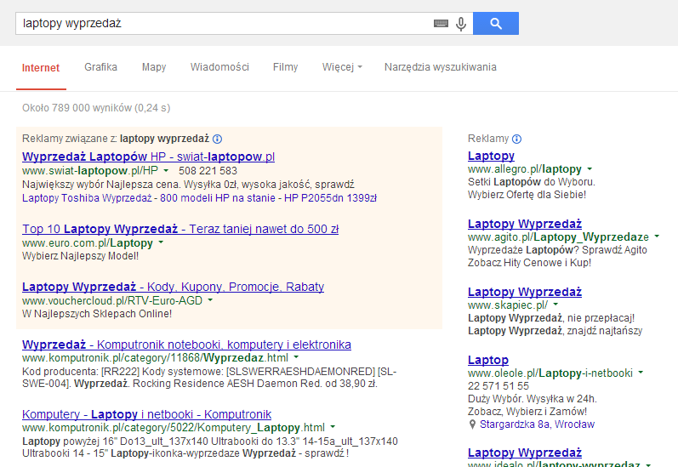The image size is (678, 467).
Task: Click phone number 508 221 583
Action: click(208, 171)
